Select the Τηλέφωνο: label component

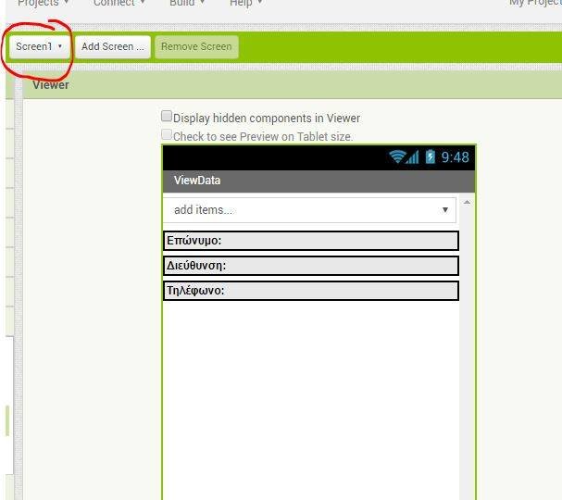311,291
